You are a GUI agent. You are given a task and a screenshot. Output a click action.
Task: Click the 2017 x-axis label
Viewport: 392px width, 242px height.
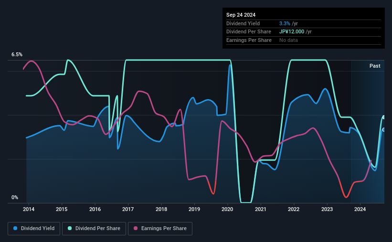pyautogui.click(x=128, y=209)
